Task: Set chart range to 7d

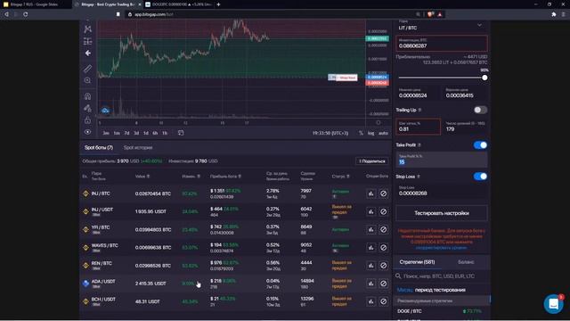Action: point(126,133)
